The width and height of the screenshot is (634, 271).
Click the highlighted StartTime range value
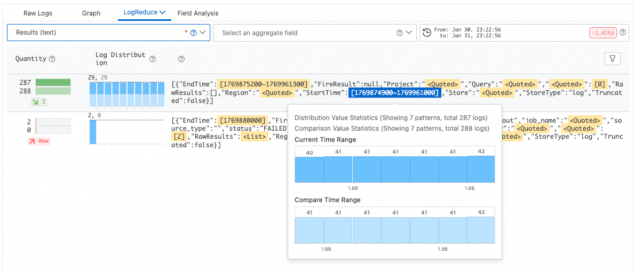click(x=395, y=93)
